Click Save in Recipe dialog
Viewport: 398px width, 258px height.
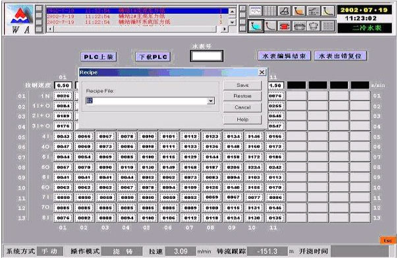click(x=242, y=86)
